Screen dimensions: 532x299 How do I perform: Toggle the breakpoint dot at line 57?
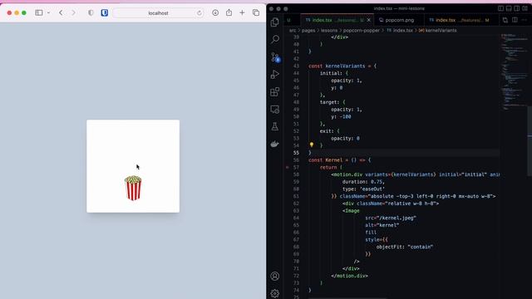click(288, 168)
